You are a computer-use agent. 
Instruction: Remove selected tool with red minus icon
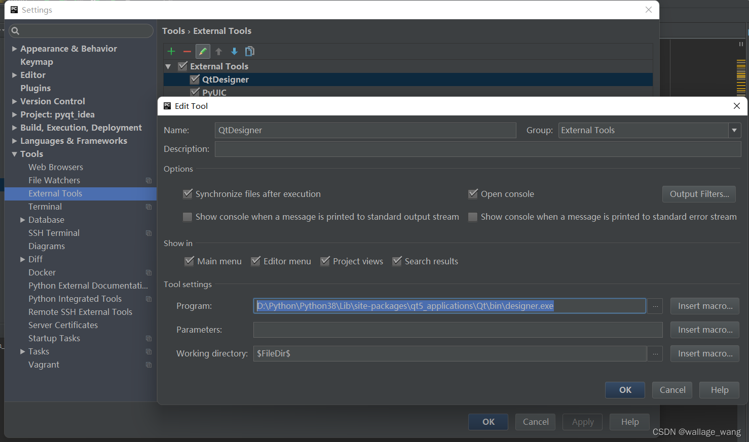(187, 51)
